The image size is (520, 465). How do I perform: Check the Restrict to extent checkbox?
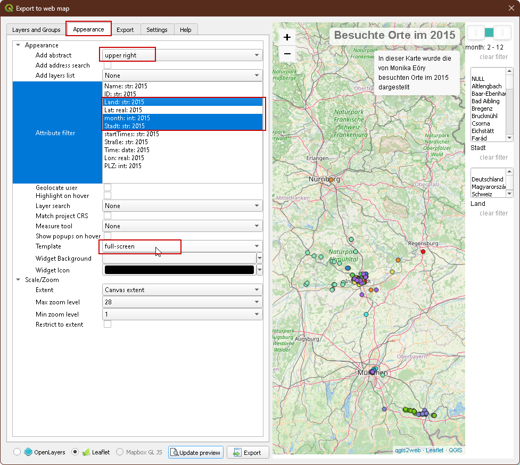[x=108, y=325]
